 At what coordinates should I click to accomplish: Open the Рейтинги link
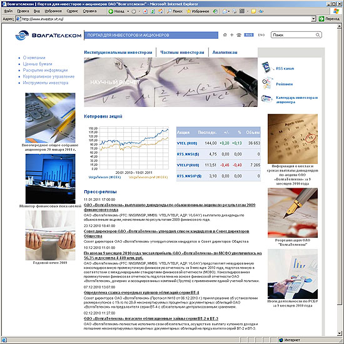click(x=285, y=84)
